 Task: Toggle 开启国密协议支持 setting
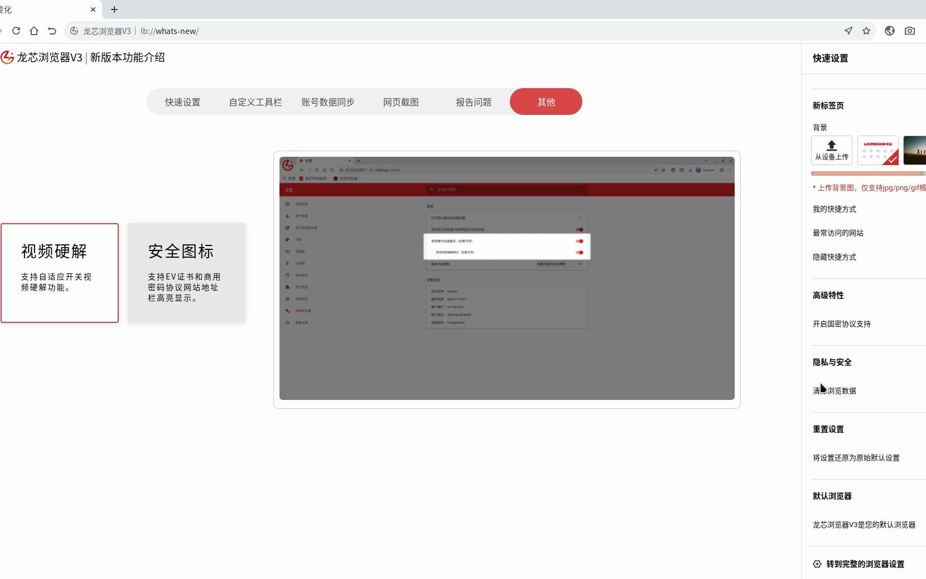842,324
